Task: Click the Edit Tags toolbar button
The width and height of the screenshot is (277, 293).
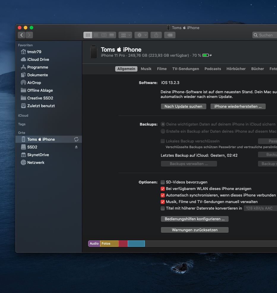Action: pyautogui.click(x=170, y=35)
